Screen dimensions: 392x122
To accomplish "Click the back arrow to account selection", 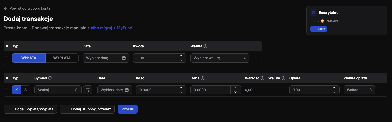I will tap(5, 8).
